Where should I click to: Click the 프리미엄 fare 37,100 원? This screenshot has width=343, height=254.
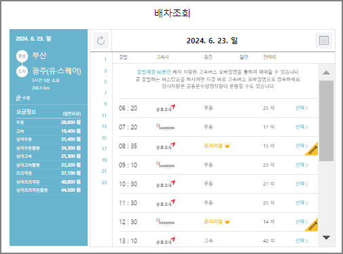coord(48,173)
